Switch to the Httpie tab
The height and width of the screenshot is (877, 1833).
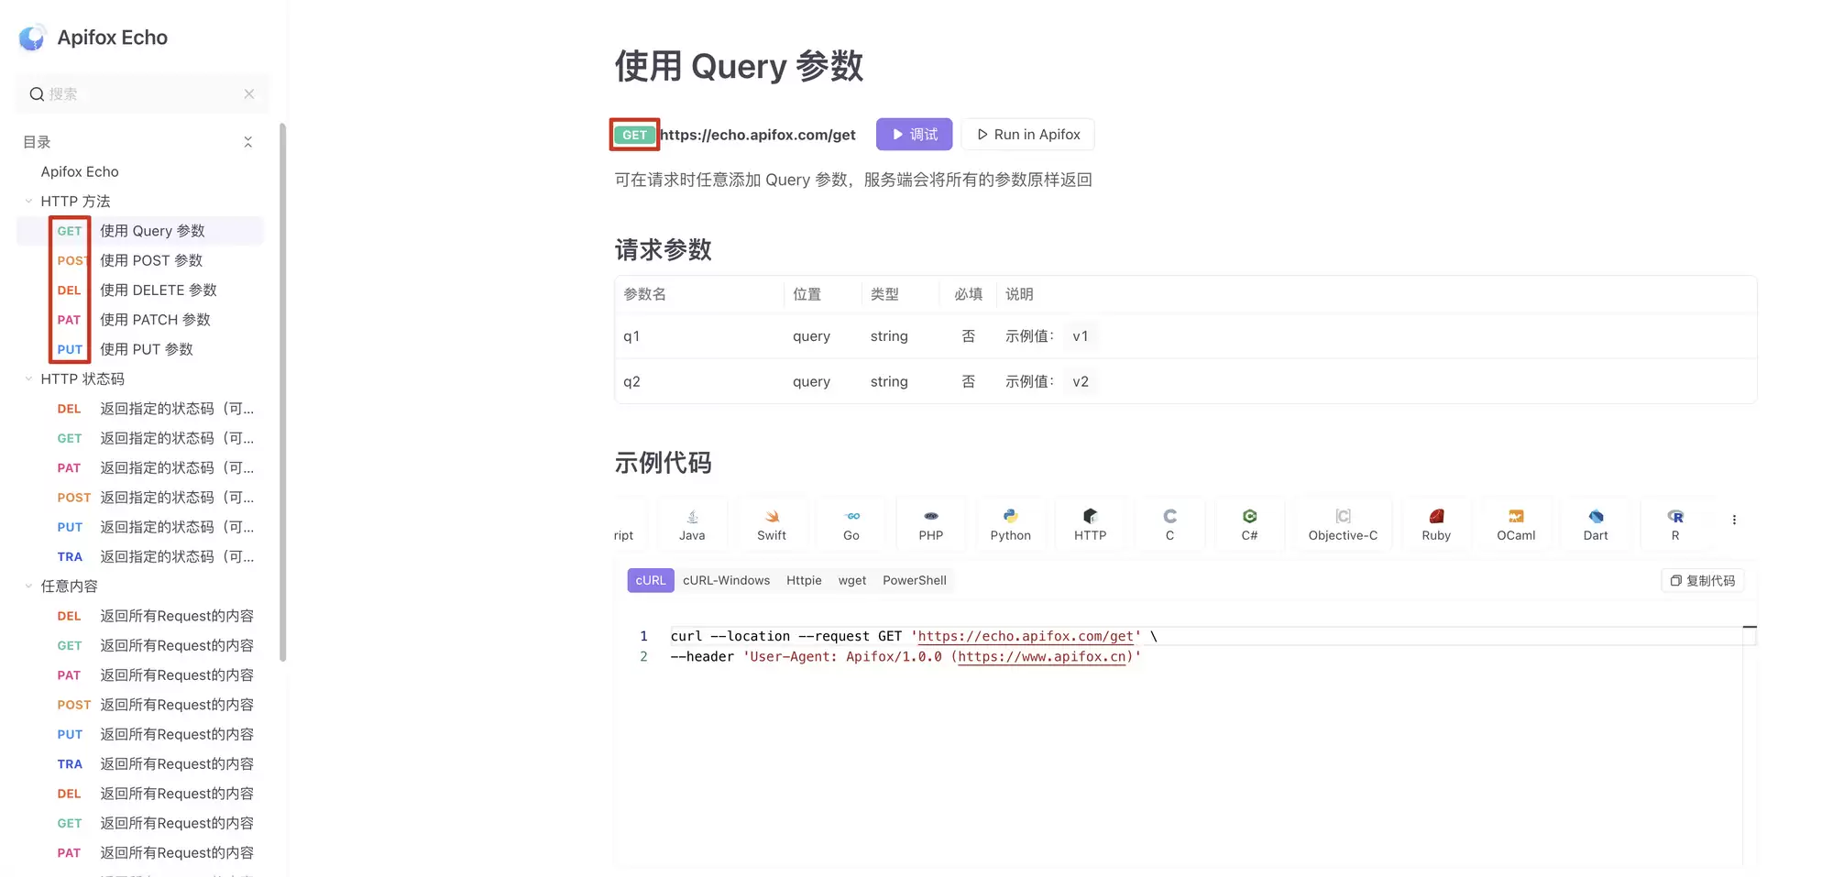click(x=804, y=580)
